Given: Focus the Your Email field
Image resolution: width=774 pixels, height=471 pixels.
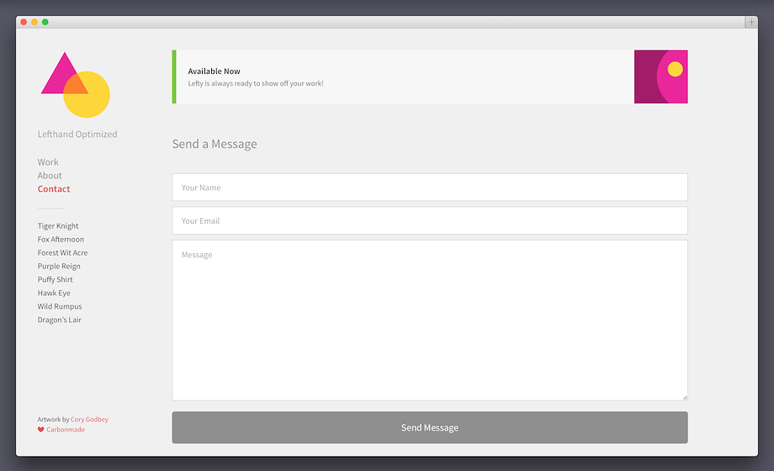Looking at the screenshot, I should click(x=429, y=221).
